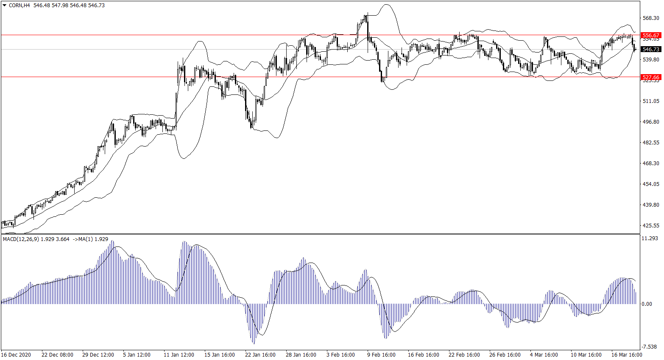This screenshot has height=360, width=664.
Task: Select the red 527.66 price label
Action: pos(651,78)
